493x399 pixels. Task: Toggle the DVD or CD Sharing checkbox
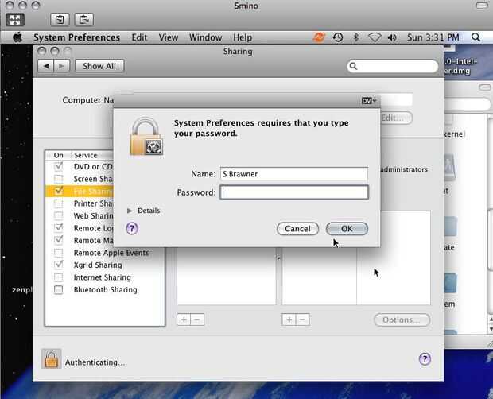[59, 166]
